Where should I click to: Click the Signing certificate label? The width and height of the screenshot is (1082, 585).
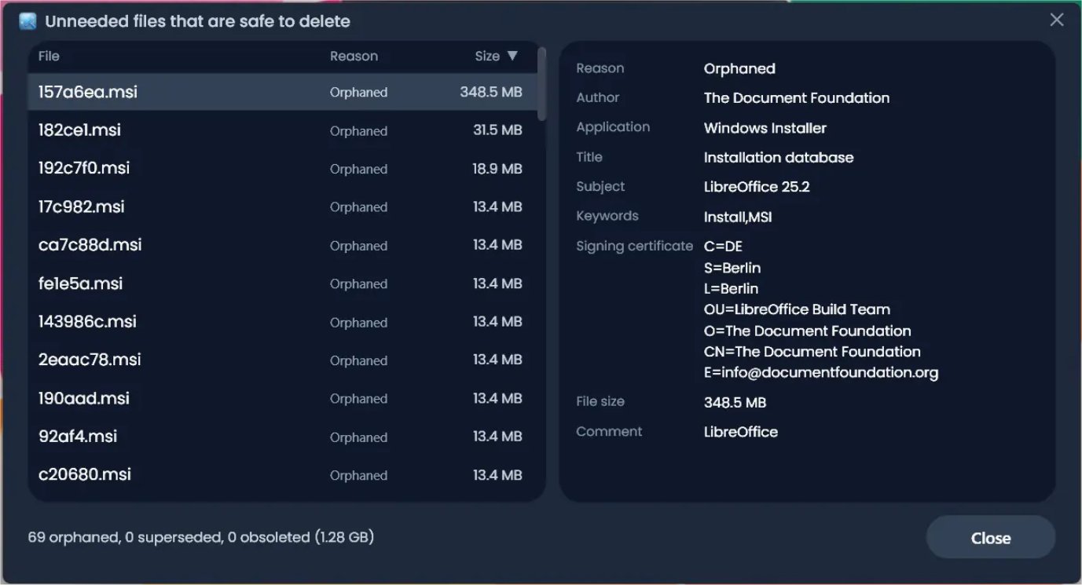[635, 246]
